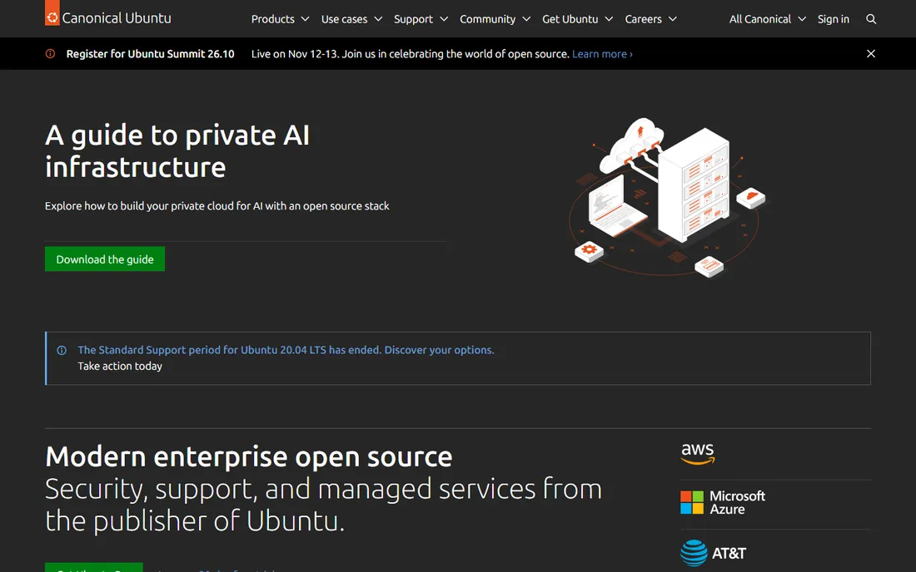Click Canonical Ubuntu site name text
Screen dimensions: 916x572
tap(117, 18)
